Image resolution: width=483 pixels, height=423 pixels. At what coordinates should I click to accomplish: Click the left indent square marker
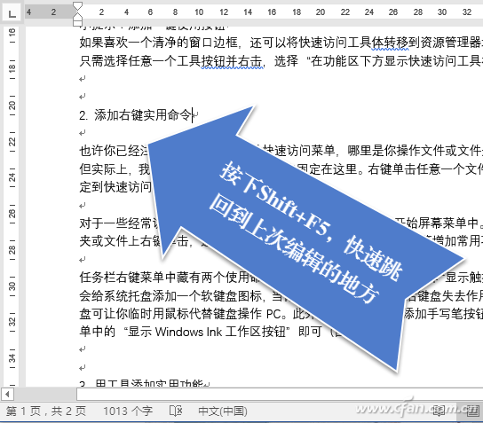click(x=77, y=22)
